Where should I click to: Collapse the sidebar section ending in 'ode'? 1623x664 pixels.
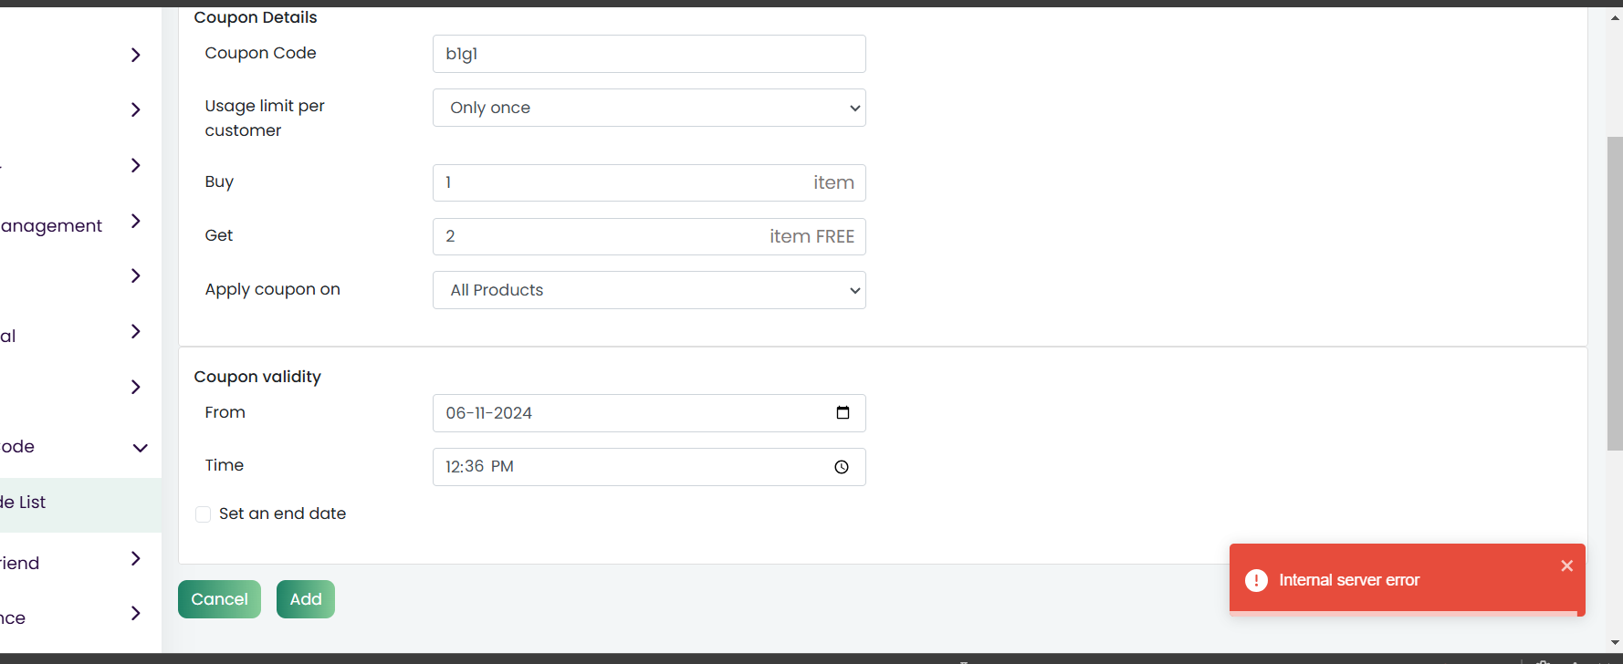pyautogui.click(x=140, y=448)
